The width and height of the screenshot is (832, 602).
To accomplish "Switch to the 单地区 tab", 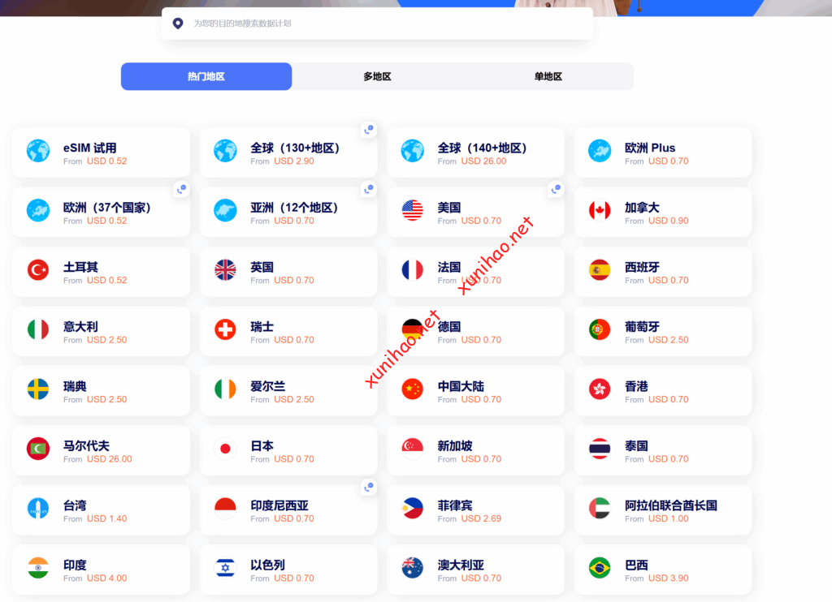I will (548, 76).
